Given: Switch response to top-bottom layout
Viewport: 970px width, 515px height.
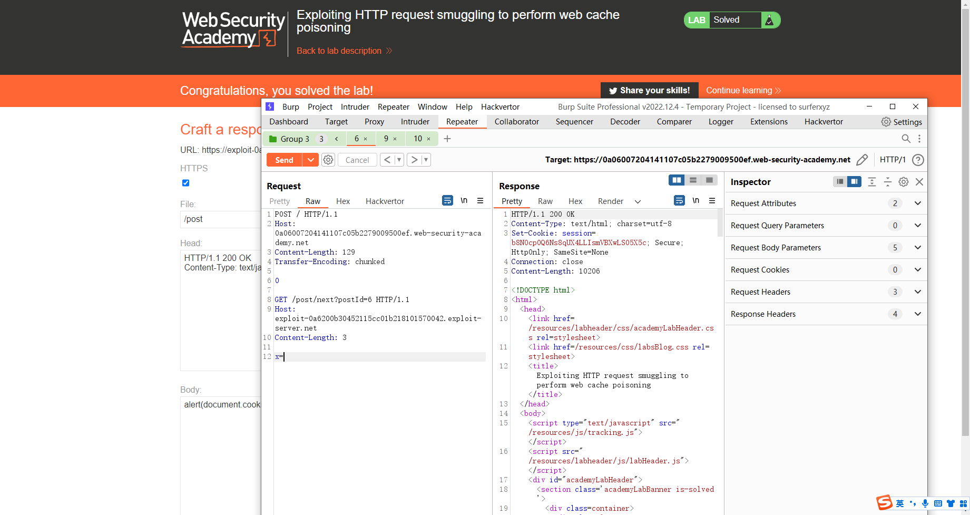Looking at the screenshot, I should point(693,180).
